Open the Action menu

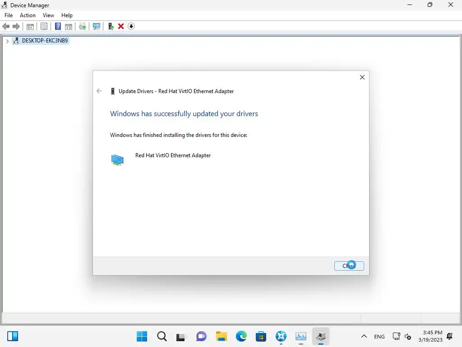(x=28, y=15)
